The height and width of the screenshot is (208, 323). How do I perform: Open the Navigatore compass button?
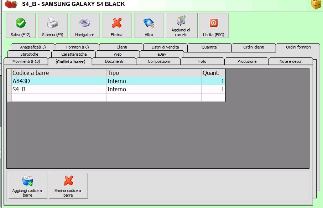[x=85, y=26]
